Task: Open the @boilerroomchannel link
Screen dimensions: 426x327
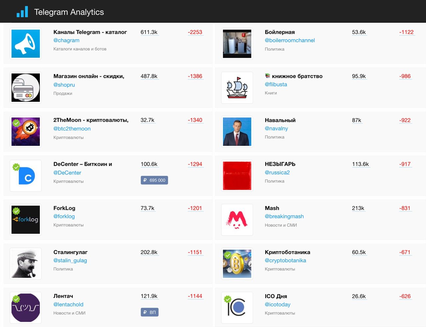Action: tap(290, 40)
